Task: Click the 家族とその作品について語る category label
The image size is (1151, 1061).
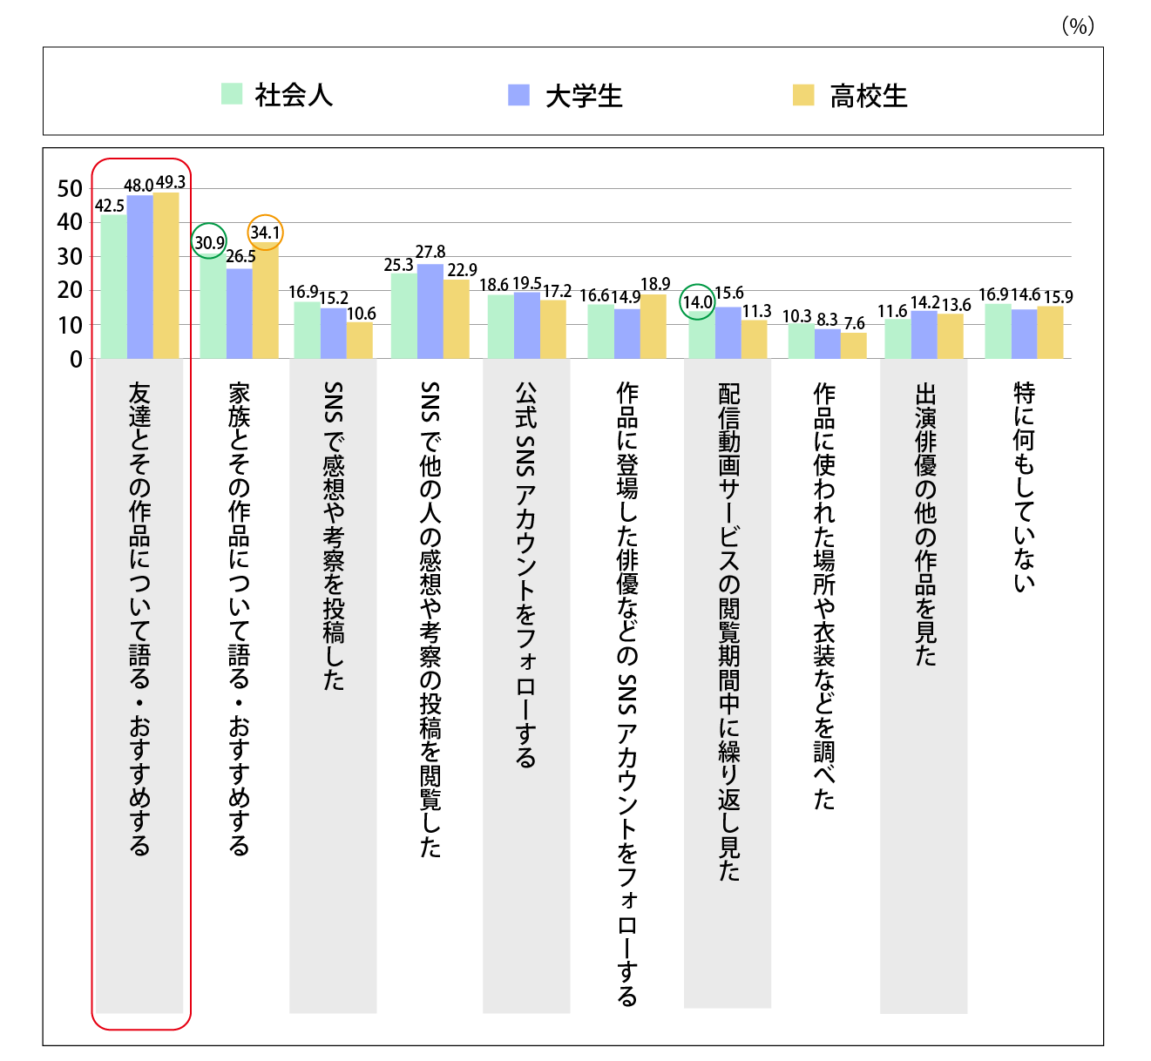Action: (240, 618)
